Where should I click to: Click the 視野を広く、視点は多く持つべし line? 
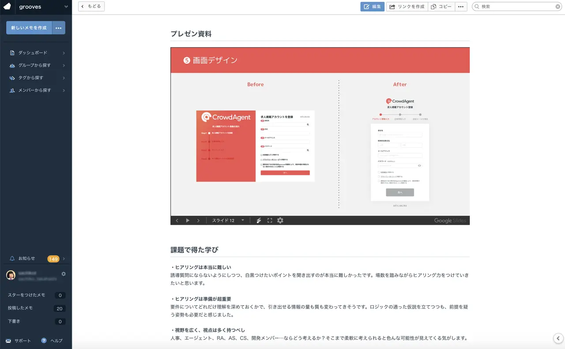tap(208, 330)
